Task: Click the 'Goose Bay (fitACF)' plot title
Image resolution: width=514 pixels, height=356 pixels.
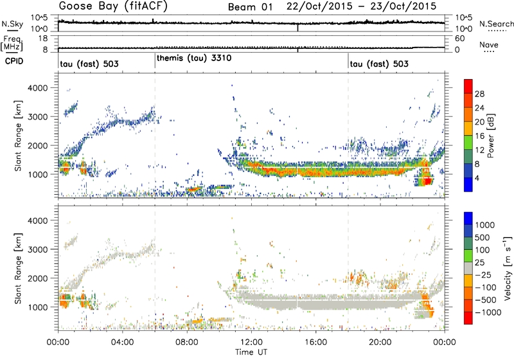Action: [x=113, y=6]
